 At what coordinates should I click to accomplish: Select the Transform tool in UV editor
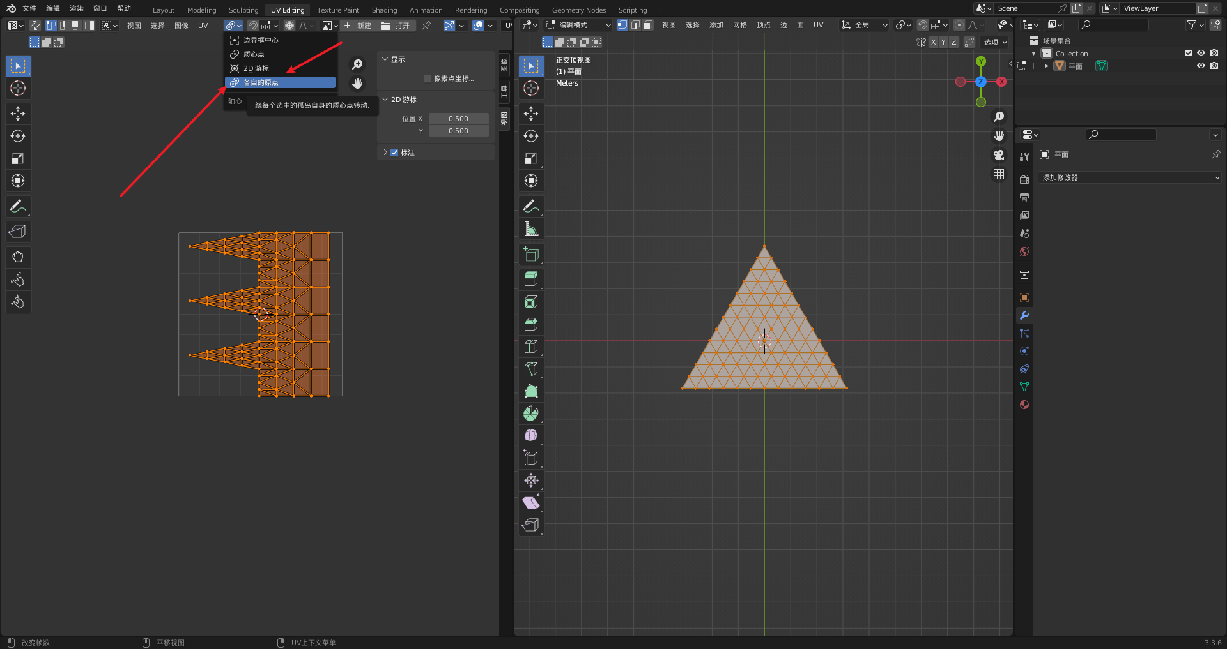click(18, 181)
